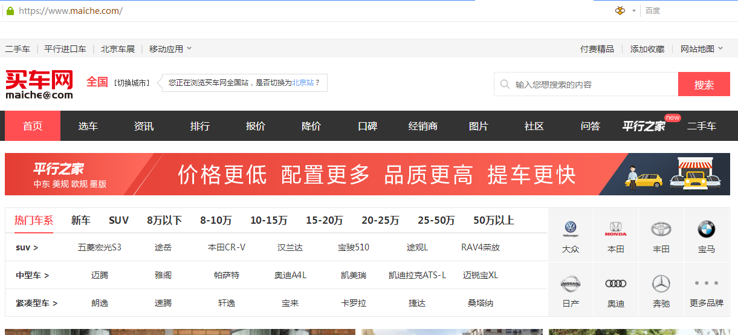The image size is (738, 335).
Task: Click the Volkswagen brand logo
Action: (571, 229)
